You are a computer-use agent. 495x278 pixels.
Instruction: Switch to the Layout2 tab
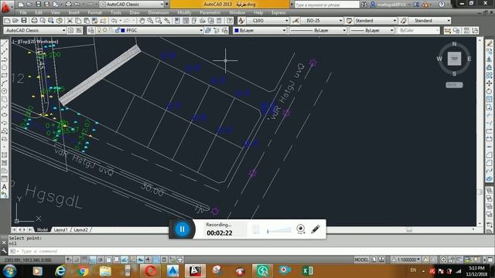(x=80, y=230)
